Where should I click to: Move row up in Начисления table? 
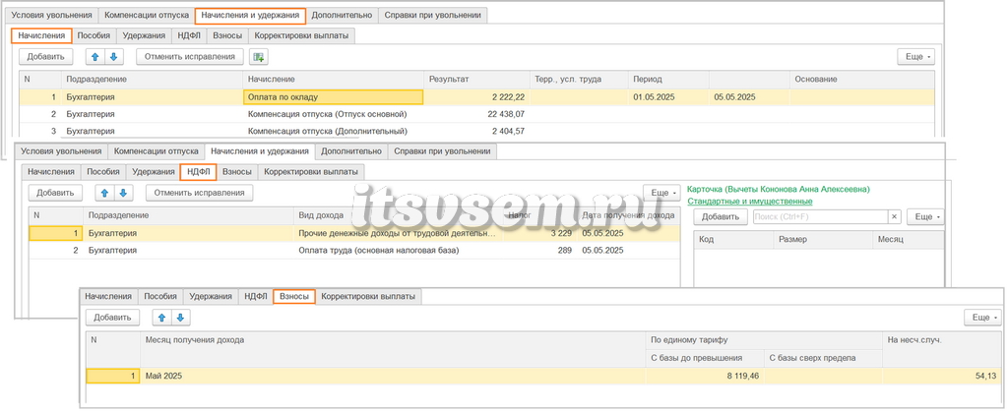click(x=95, y=56)
